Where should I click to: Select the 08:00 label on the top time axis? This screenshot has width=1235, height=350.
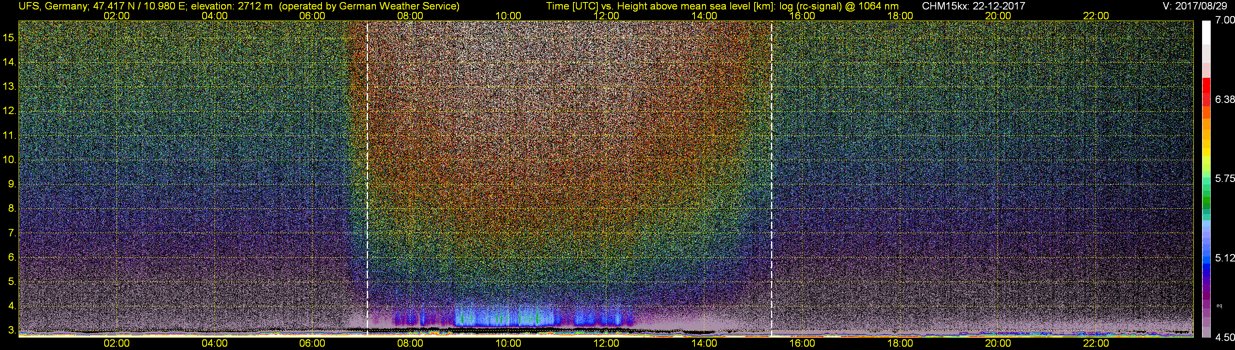(410, 16)
